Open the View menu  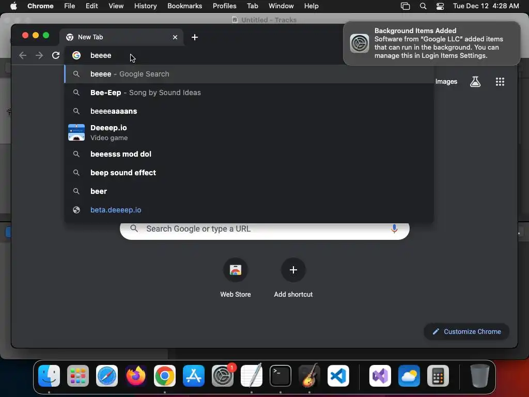[116, 6]
